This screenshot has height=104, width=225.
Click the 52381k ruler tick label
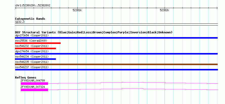click(x=77, y=10)
